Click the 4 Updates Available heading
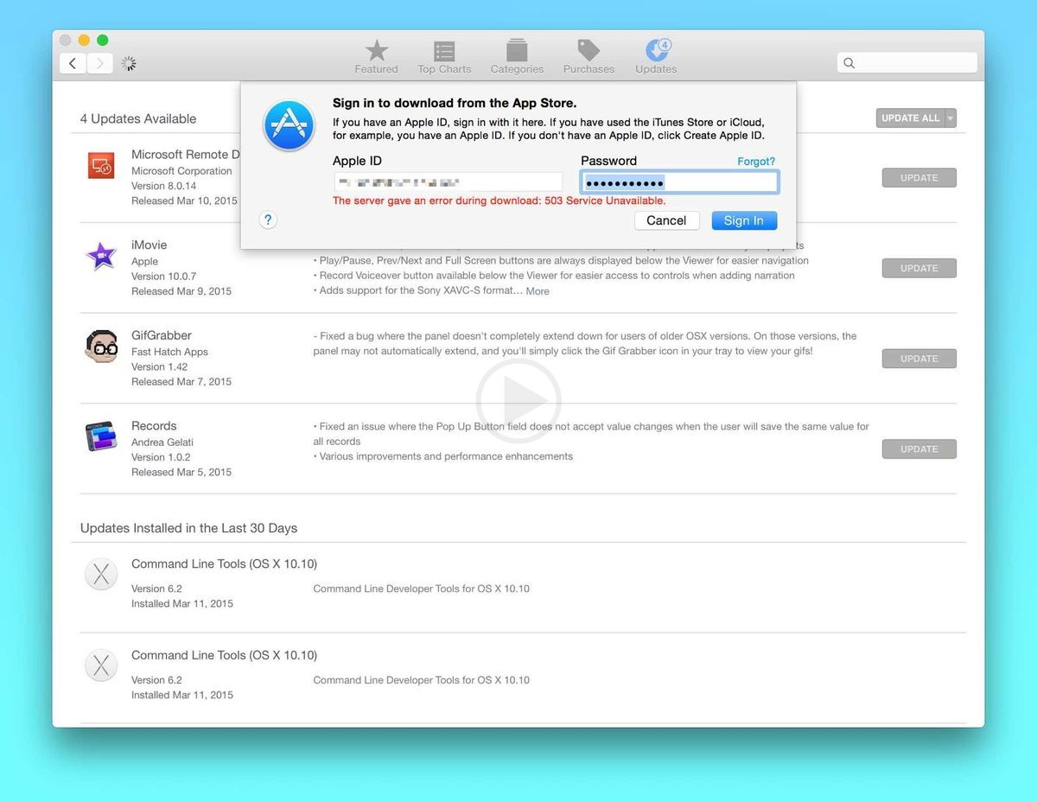The image size is (1037, 802). click(x=138, y=119)
